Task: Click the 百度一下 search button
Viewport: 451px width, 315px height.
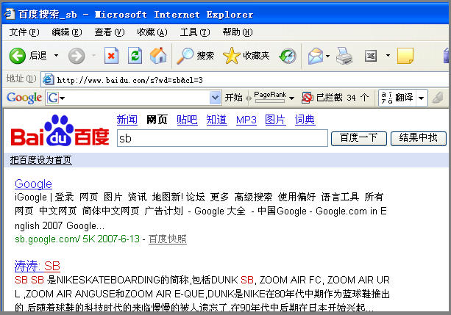Action: click(359, 138)
